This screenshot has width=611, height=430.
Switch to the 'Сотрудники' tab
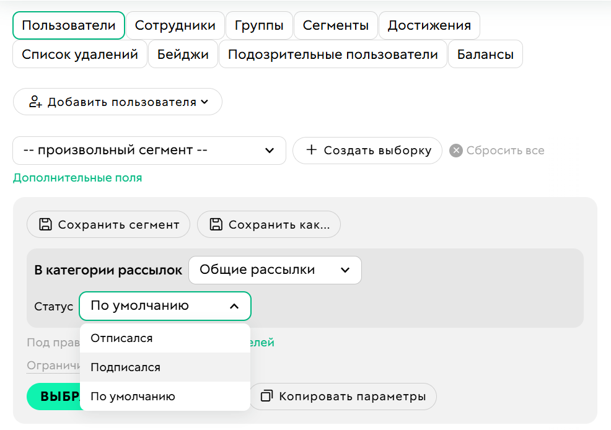(x=175, y=25)
